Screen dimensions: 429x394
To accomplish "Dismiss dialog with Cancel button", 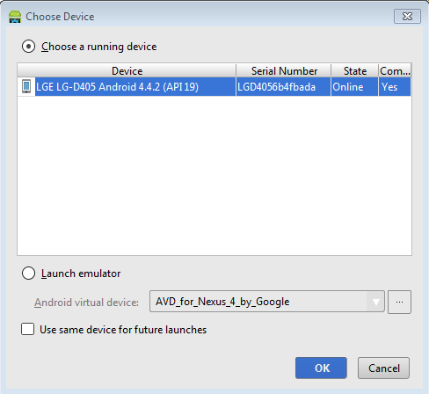I will 383,368.
